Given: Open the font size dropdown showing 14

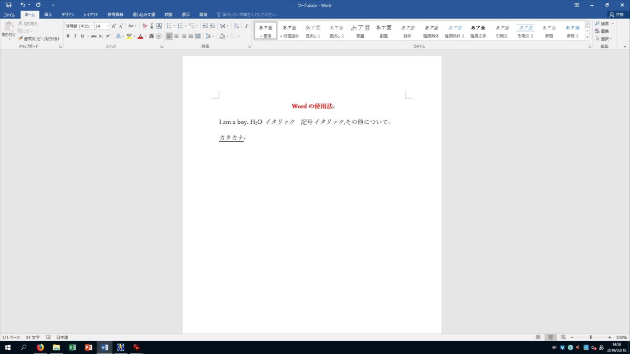Looking at the screenshot, I should click(107, 26).
